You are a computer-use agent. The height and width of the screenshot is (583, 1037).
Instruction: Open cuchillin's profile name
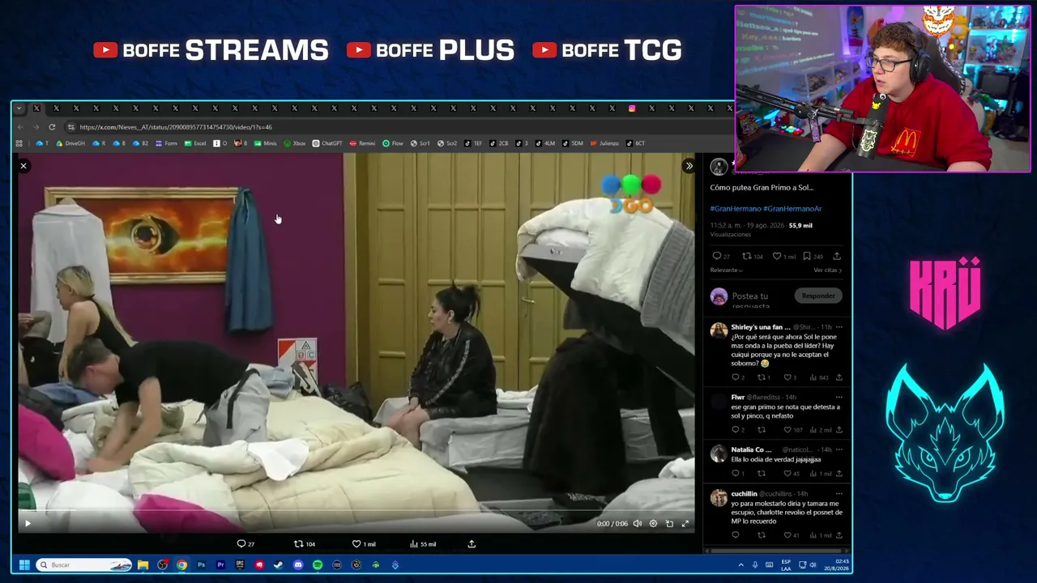coord(744,494)
